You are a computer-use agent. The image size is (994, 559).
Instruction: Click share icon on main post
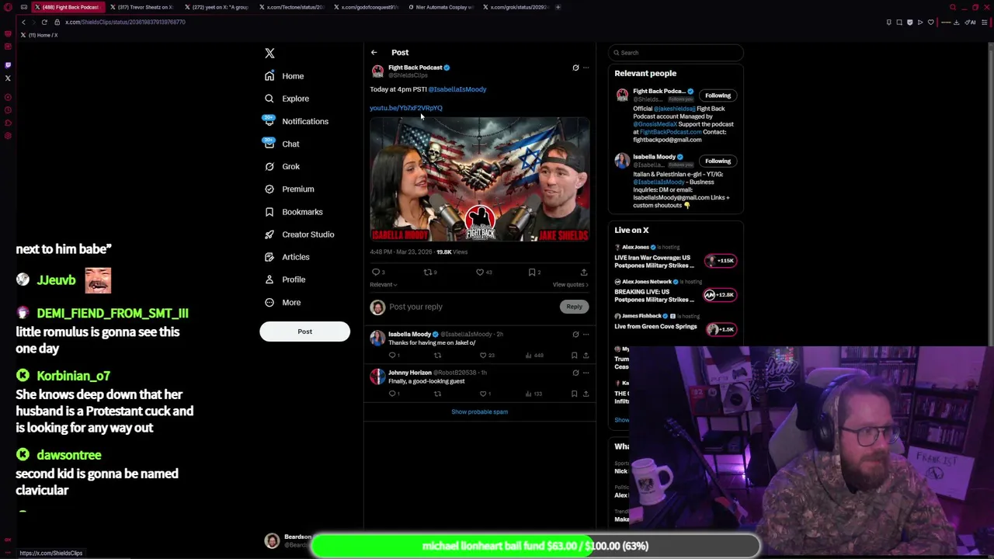(584, 273)
